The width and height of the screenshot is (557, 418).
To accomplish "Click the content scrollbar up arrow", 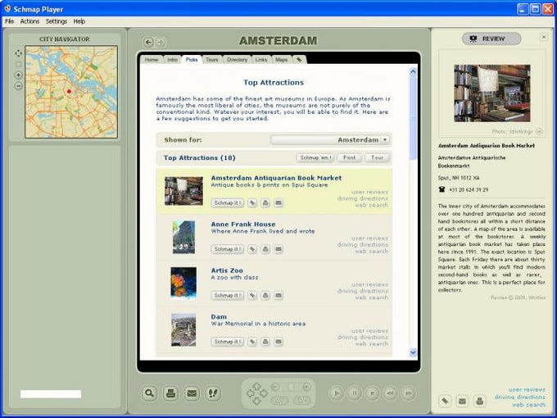I will tap(413, 71).
